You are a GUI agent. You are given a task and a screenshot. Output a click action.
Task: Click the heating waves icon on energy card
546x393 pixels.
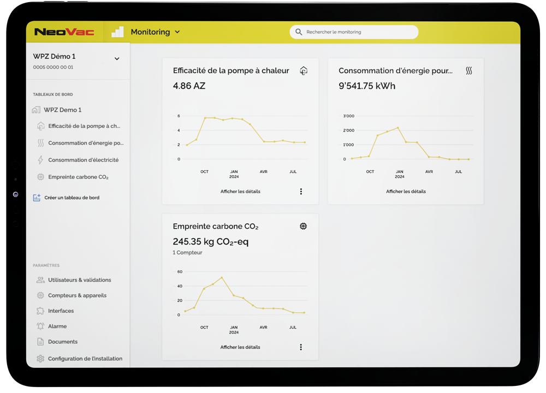[468, 70]
